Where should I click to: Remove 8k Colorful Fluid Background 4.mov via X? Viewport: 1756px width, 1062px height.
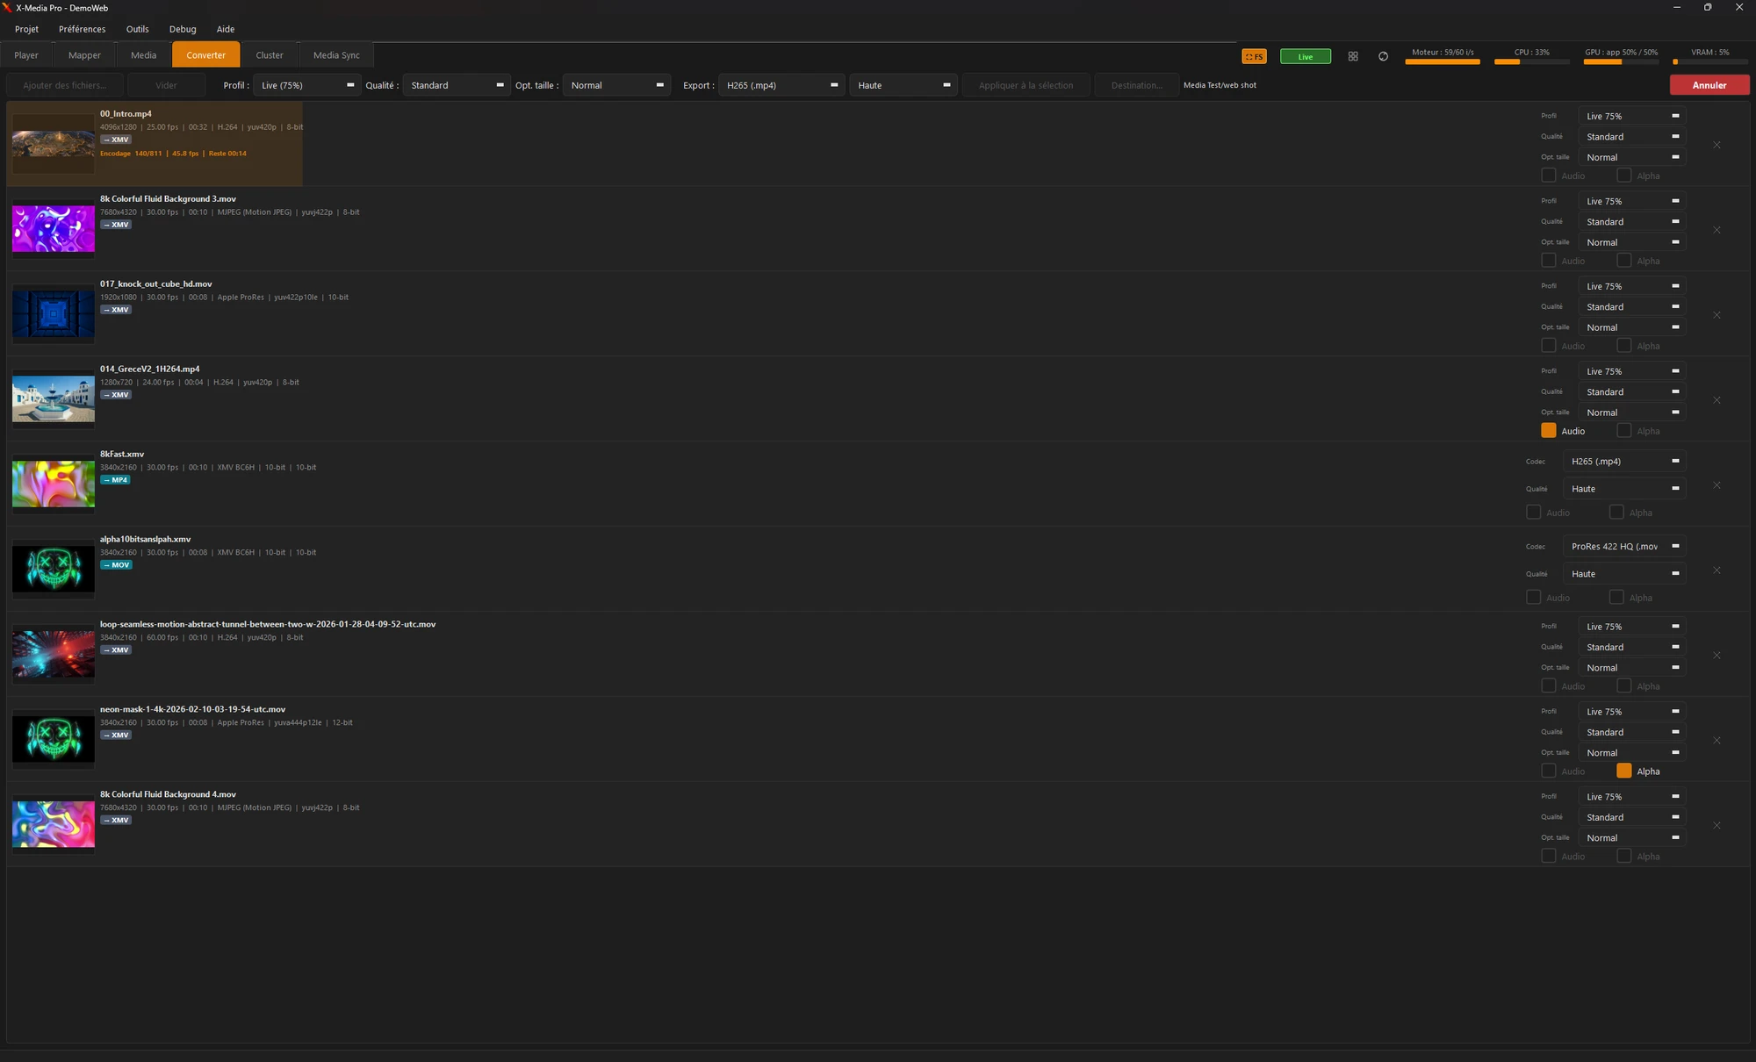click(1716, 826)
